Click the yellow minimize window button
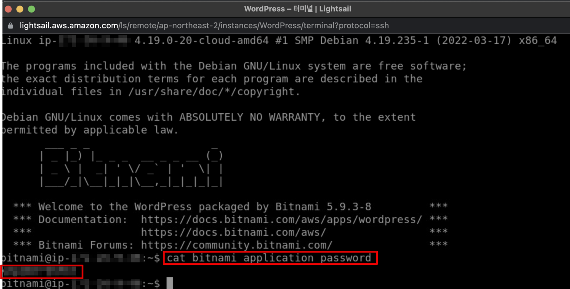This screenshot has width=570, height=289. click(20, 9)
